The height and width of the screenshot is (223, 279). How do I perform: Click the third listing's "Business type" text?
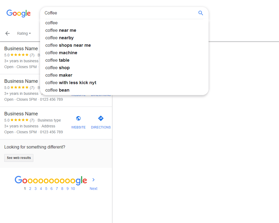pyautogui.click(x=49, y=120)
